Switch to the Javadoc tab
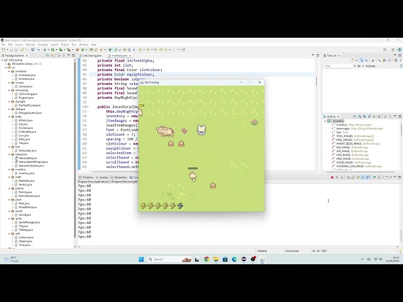 tap(102, 177)
